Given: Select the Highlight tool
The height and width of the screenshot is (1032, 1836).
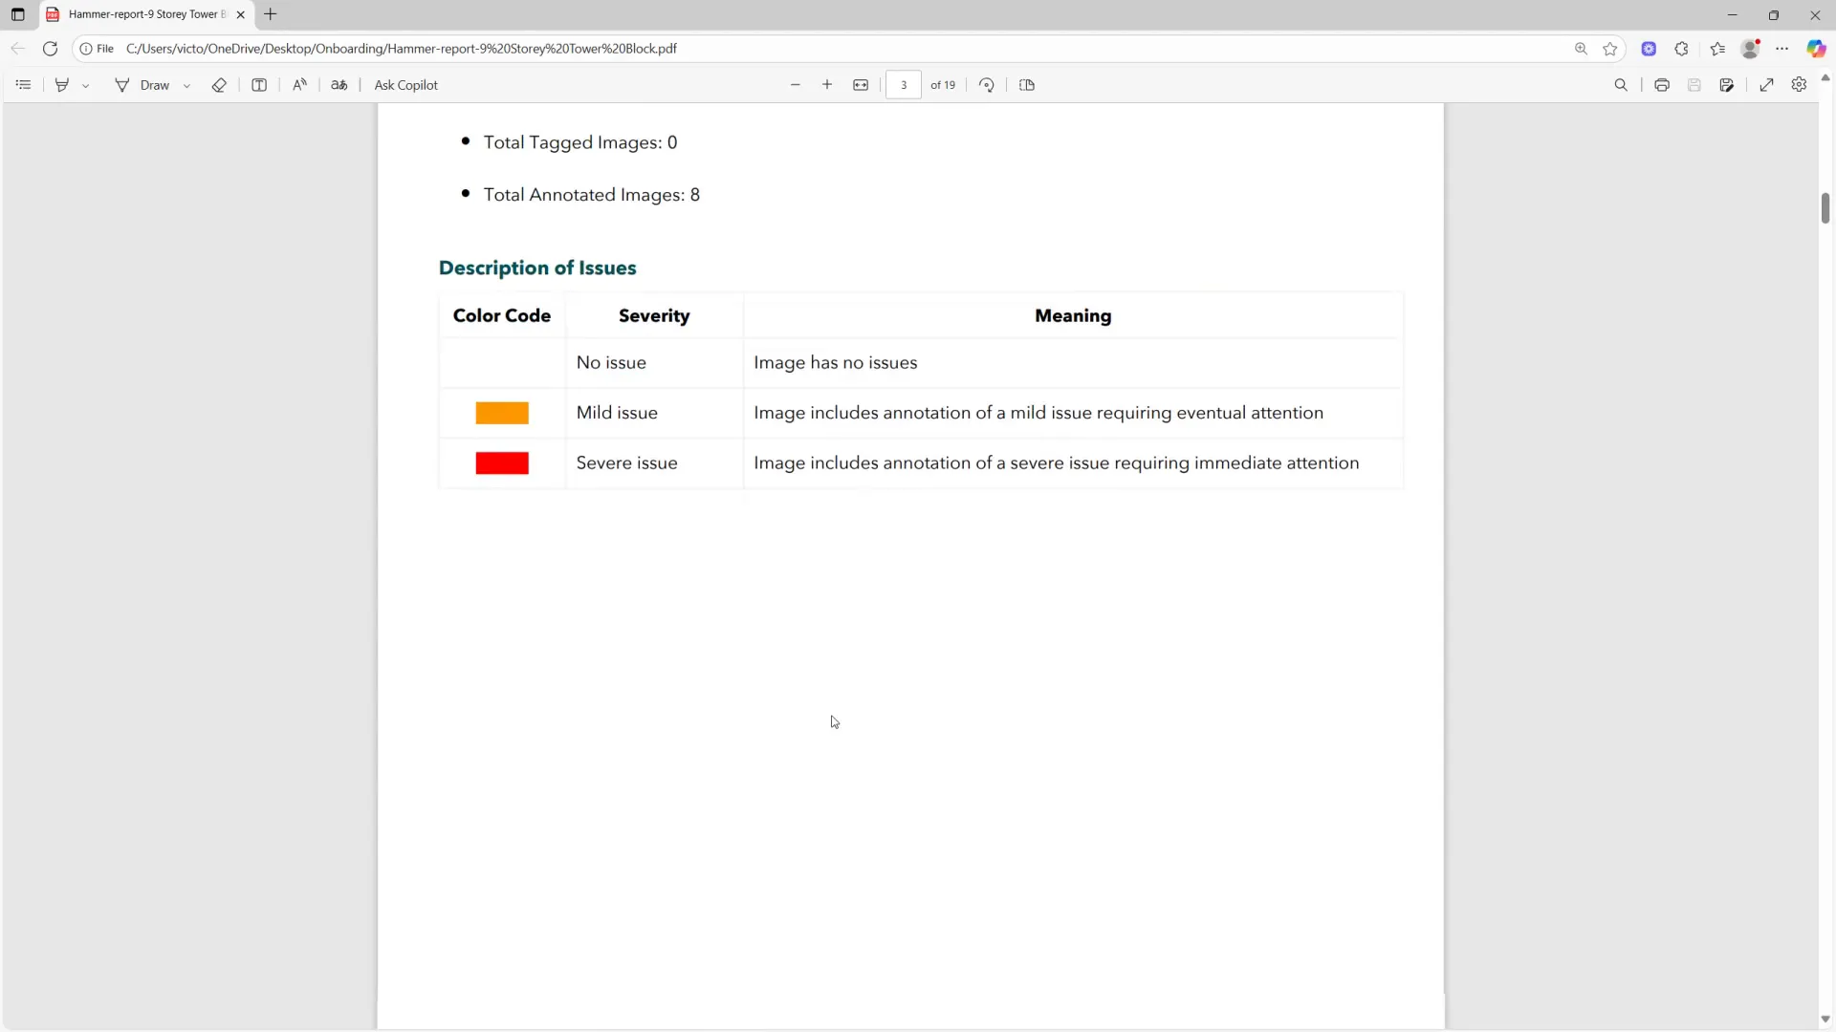Looking at the screenshot, I should click(62, 85).
